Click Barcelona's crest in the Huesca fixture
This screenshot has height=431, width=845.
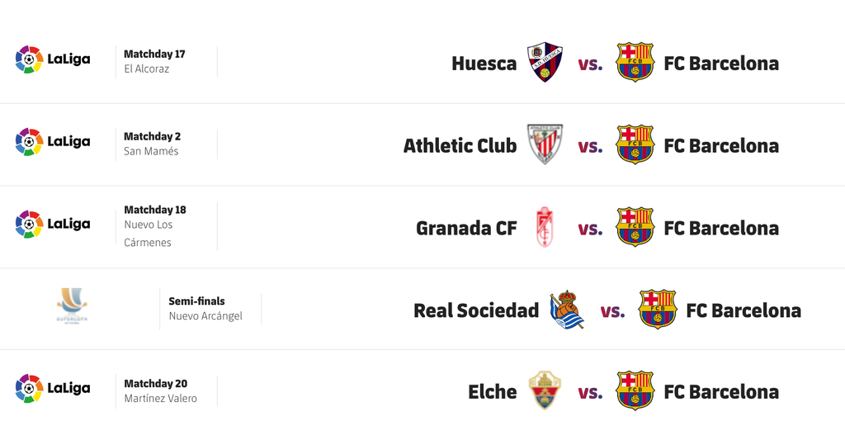635,63
